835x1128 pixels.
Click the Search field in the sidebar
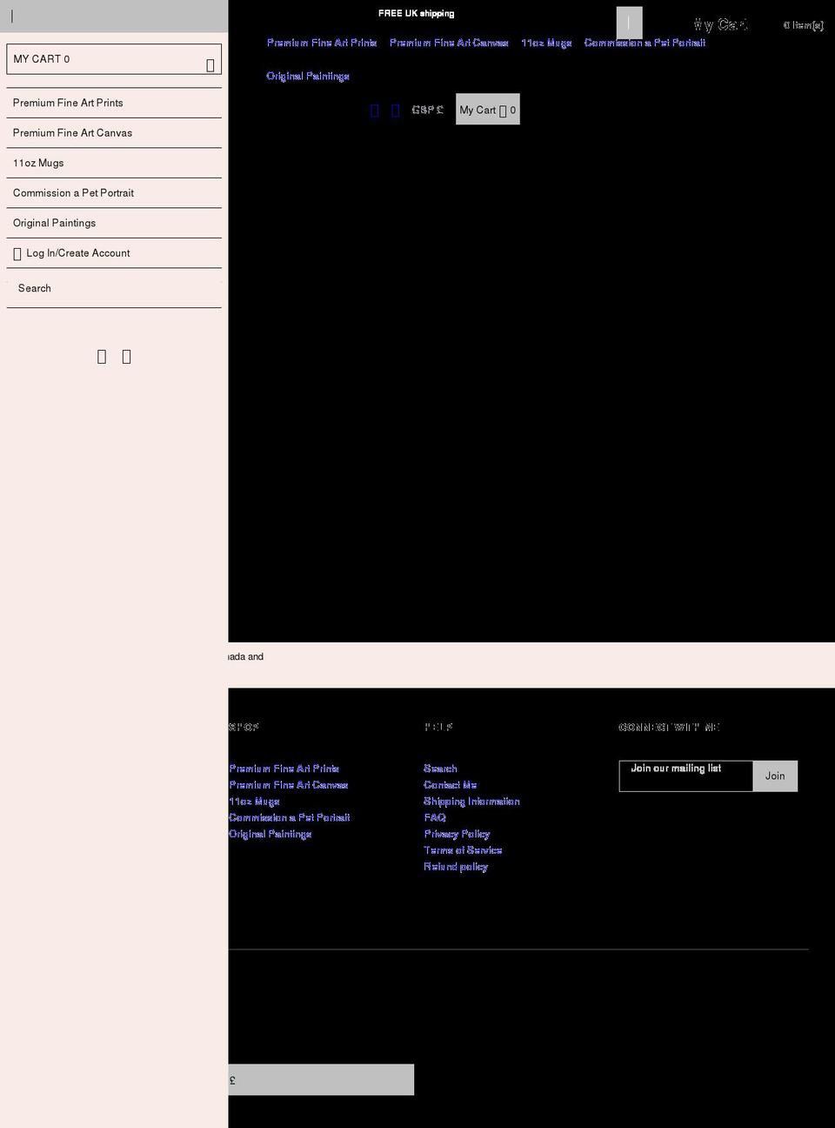(114, 288)
